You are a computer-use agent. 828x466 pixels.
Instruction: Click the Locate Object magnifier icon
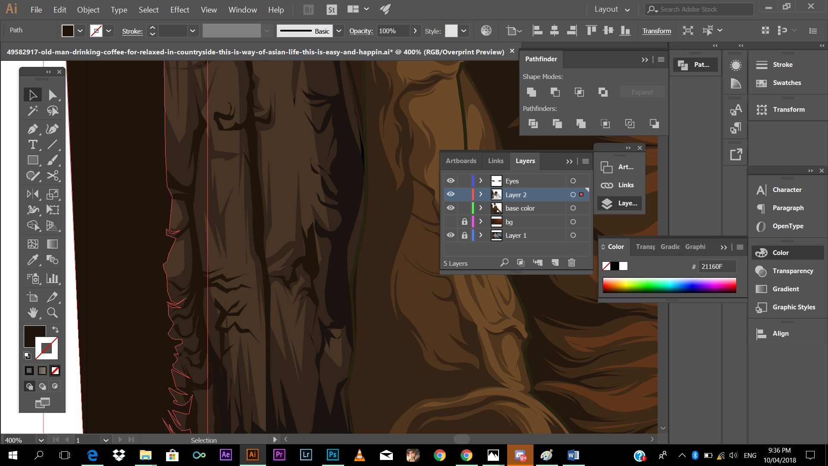click(504, 262)
